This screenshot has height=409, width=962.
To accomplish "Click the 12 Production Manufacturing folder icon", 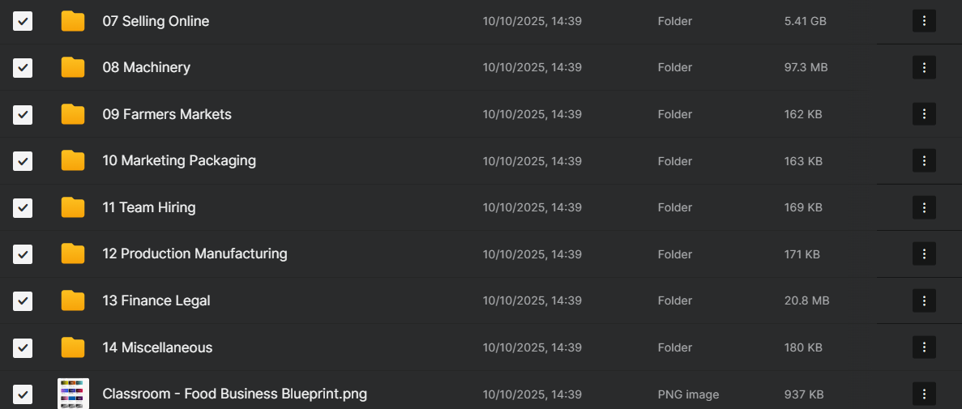I will tap(73, 254).
